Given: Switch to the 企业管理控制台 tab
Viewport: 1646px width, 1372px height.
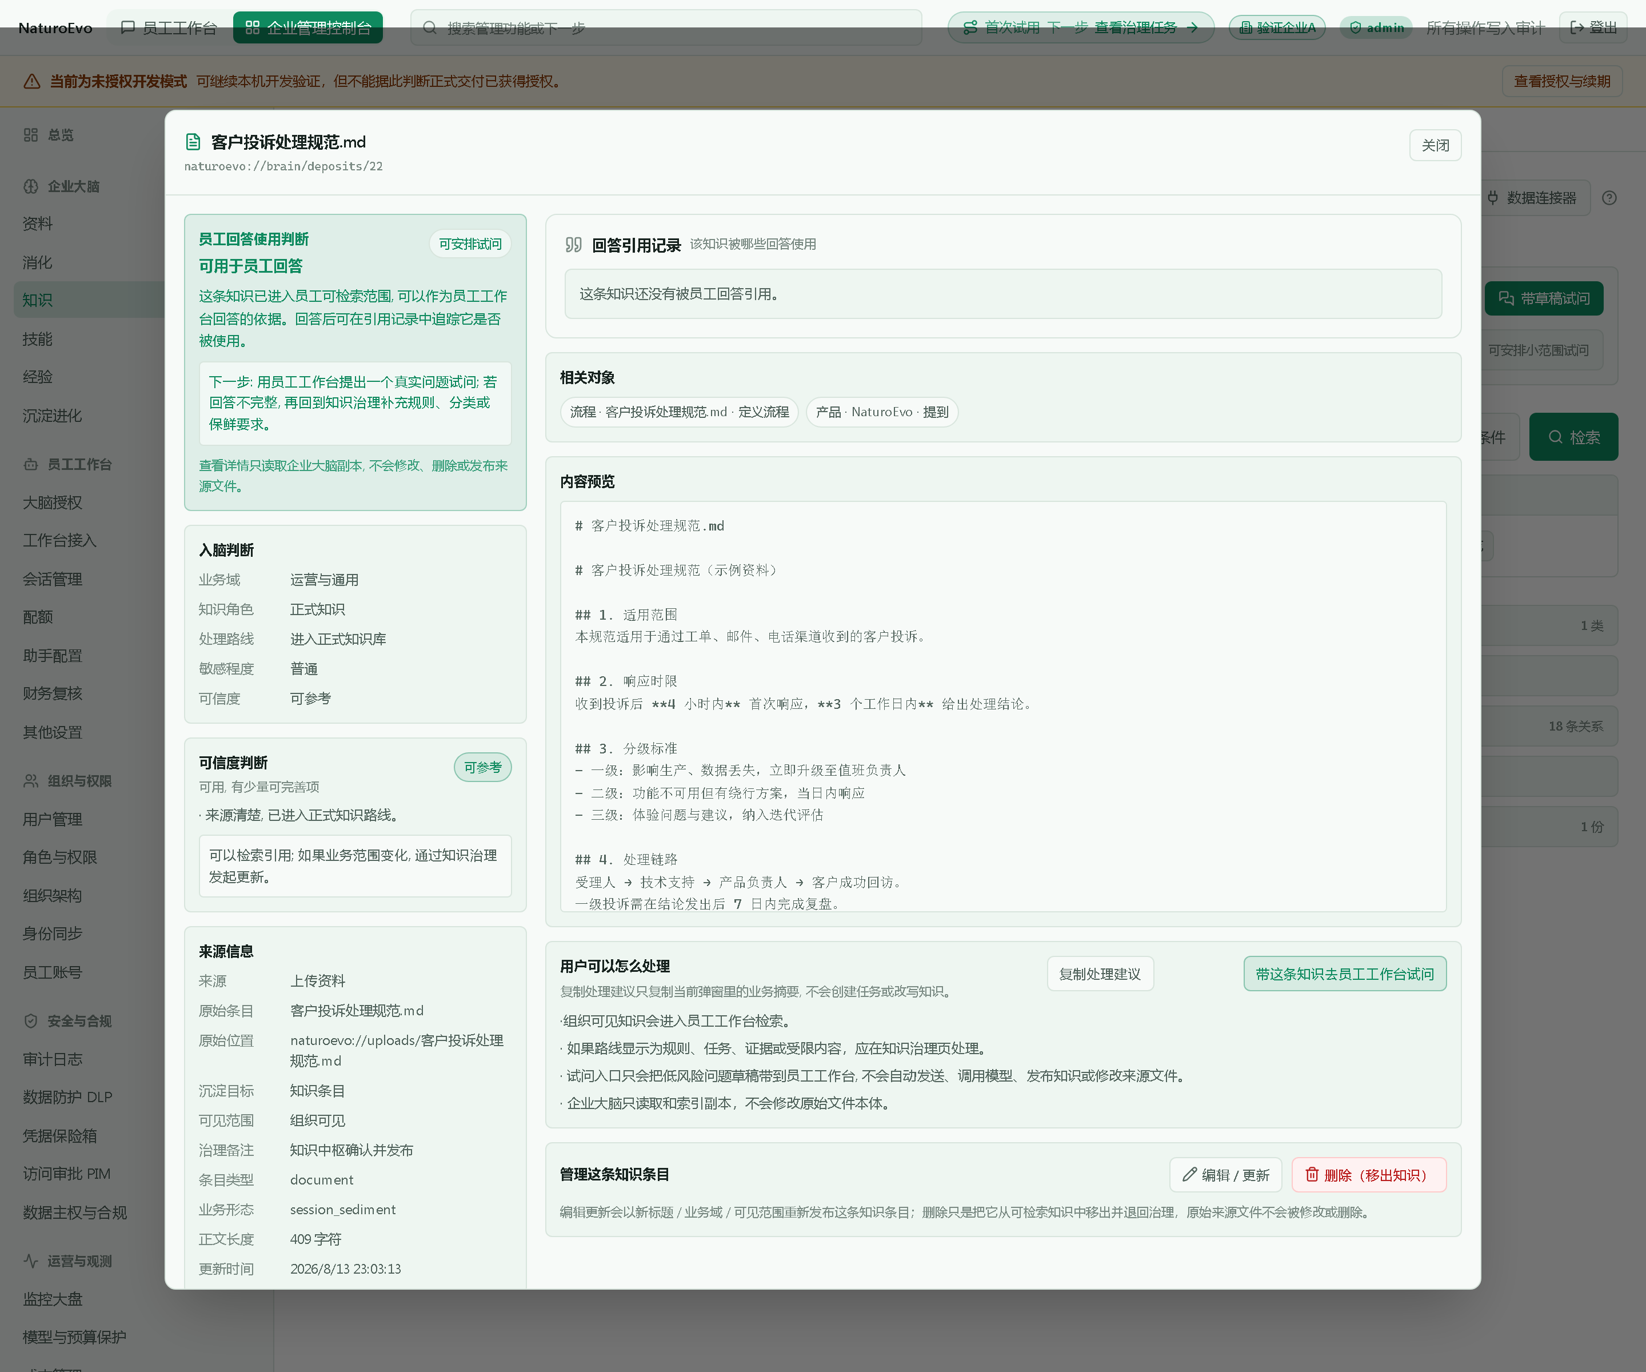Looking at the screenshot, I should [x=308, y=27].
